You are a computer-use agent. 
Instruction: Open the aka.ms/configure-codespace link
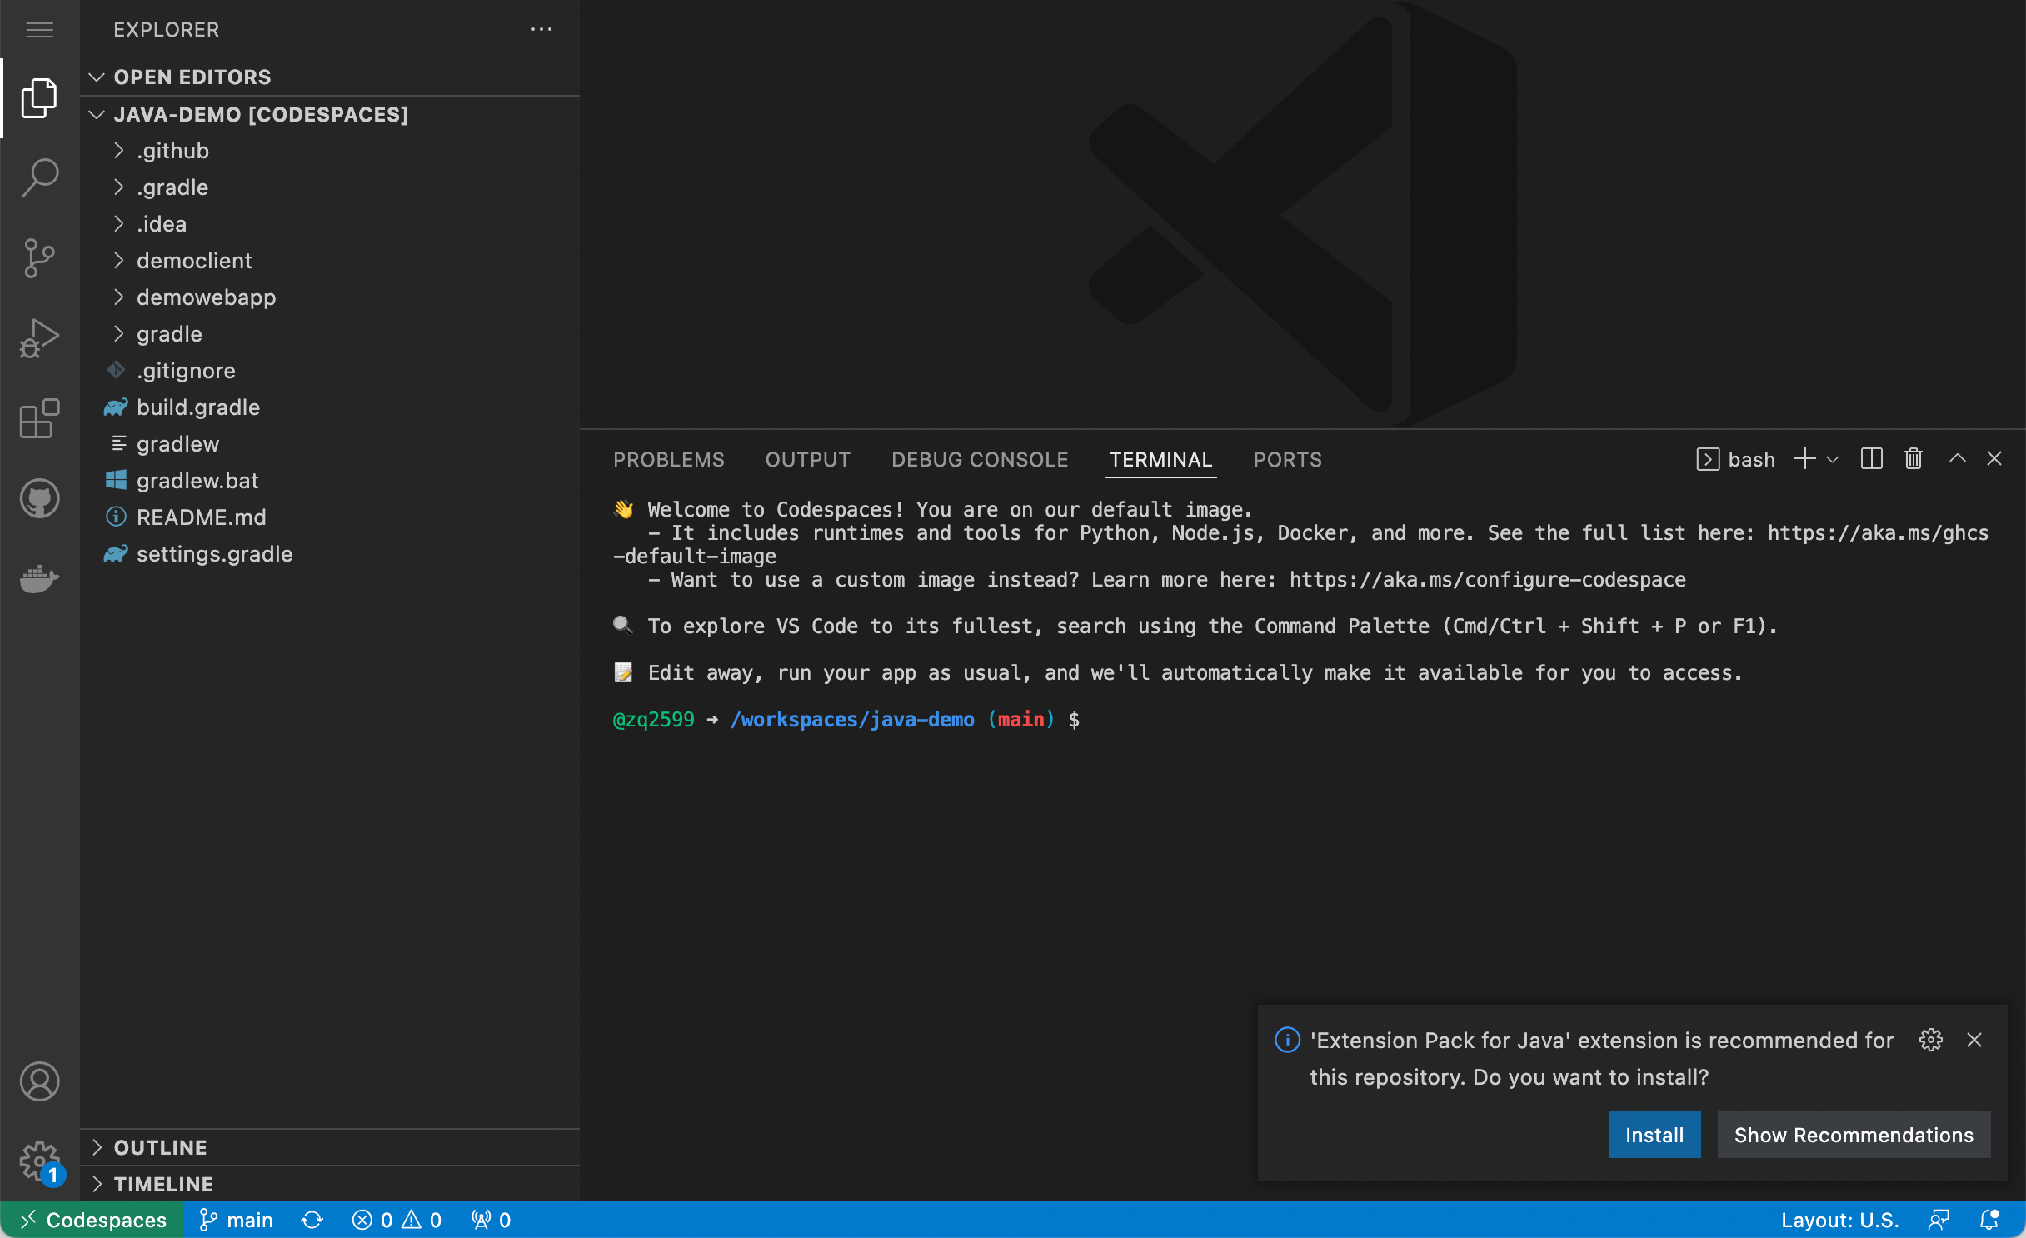click(x=1487, y=579)
